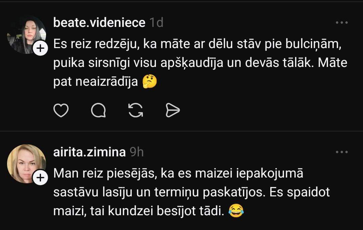363x230 pixels.
Task: Open the airita.zimina username link
Action: pos(89,152)
